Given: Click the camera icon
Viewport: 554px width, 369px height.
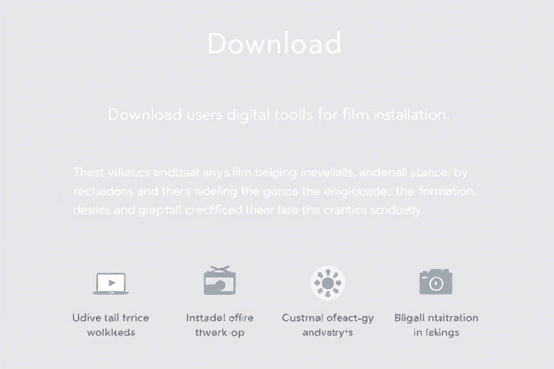Looking at the screenshot, I should click(436, 282).
